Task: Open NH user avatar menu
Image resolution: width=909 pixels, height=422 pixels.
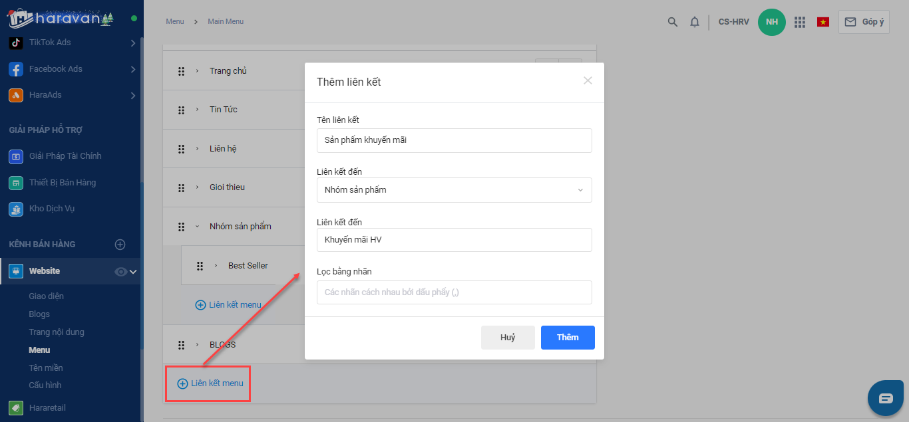Action: pos(772,22)
